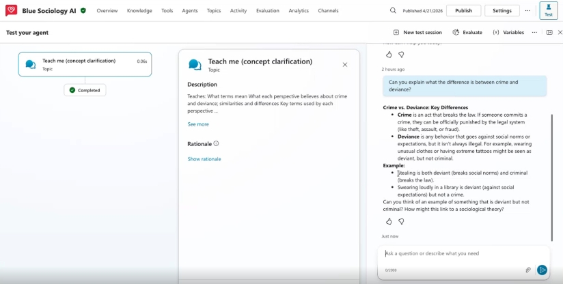Click the chat bubbles icon in topic node

pos(31,65)
